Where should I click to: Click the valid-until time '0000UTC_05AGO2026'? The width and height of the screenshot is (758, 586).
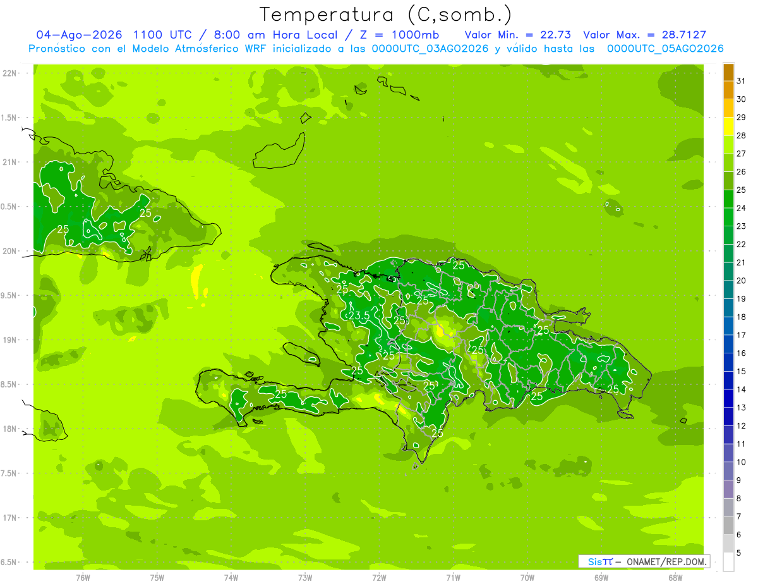click(665, 49)
